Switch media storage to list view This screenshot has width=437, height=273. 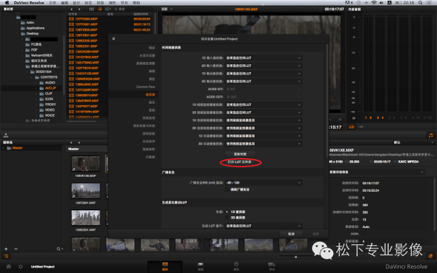(100, 9)
